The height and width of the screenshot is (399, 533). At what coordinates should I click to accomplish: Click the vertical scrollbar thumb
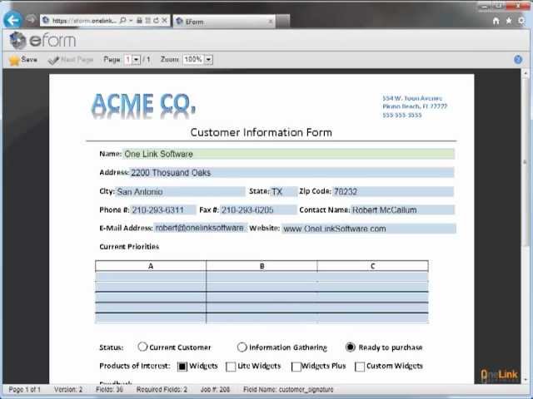[x=526, y=162]
